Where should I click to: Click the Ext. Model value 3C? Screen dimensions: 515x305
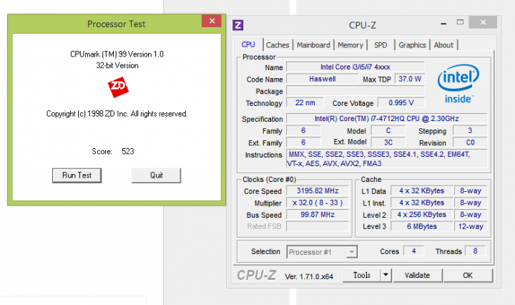tap(388, 142)
